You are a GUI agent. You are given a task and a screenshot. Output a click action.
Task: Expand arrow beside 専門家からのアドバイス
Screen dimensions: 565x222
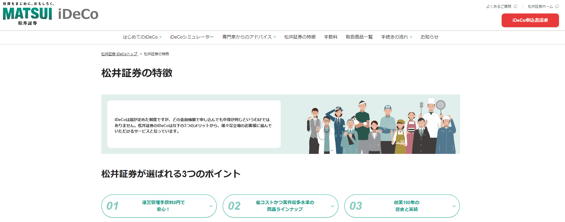275,37
